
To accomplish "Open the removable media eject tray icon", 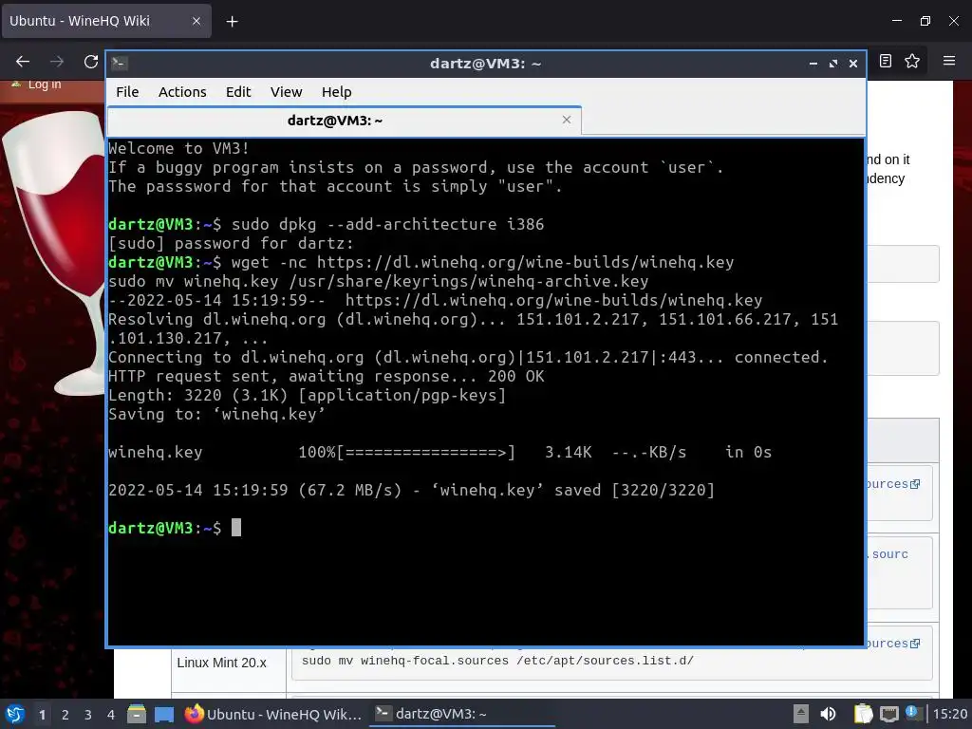I will [x=801, y=714].
